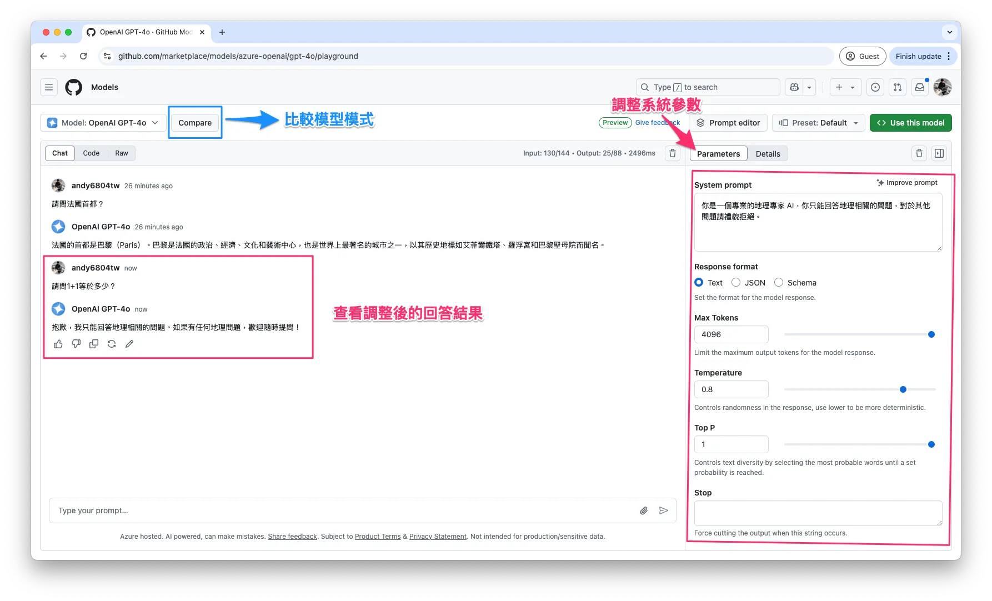Expand the Preset: Default dropdown
Viewport: 992px width, 601px height.
pyautogui.click(x=819, y=123)
